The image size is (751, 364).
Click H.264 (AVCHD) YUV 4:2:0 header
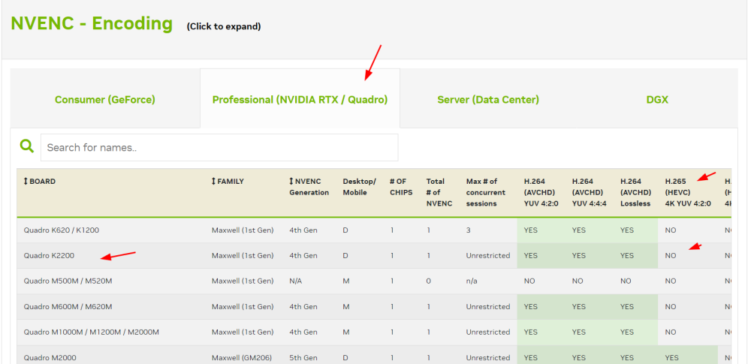541,193
